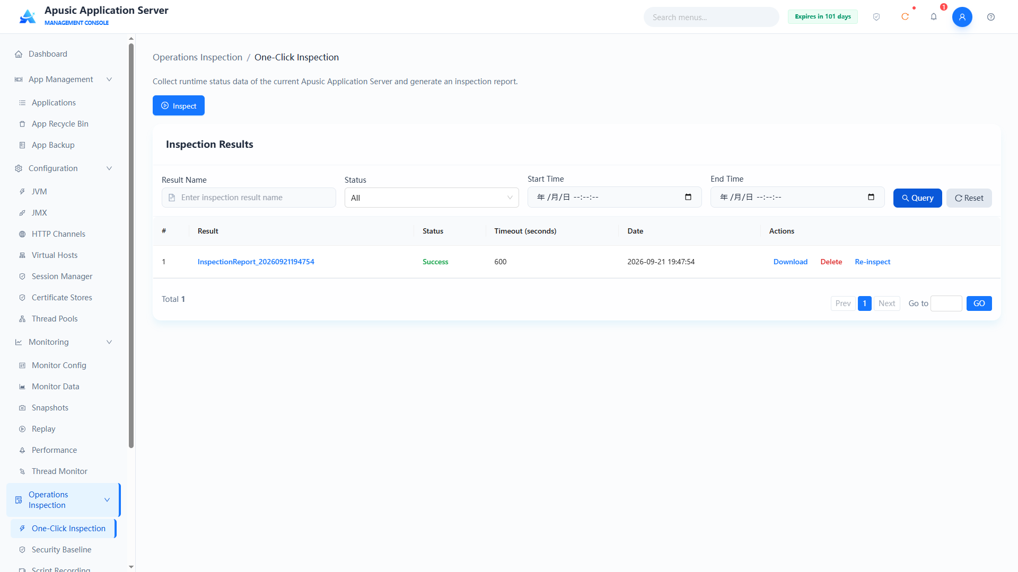Delete the inspection report row
Image resolution: width=1018 pixels, height=572 pixels.
tap(831, 262)
